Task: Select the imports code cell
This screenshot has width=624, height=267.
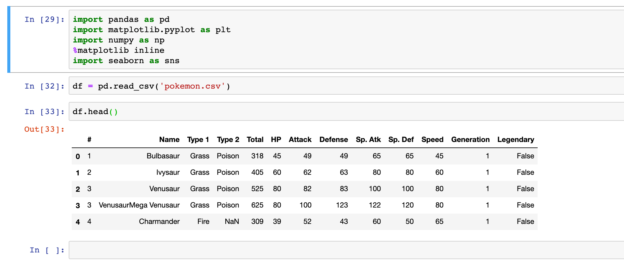Action: coord(346,40)
